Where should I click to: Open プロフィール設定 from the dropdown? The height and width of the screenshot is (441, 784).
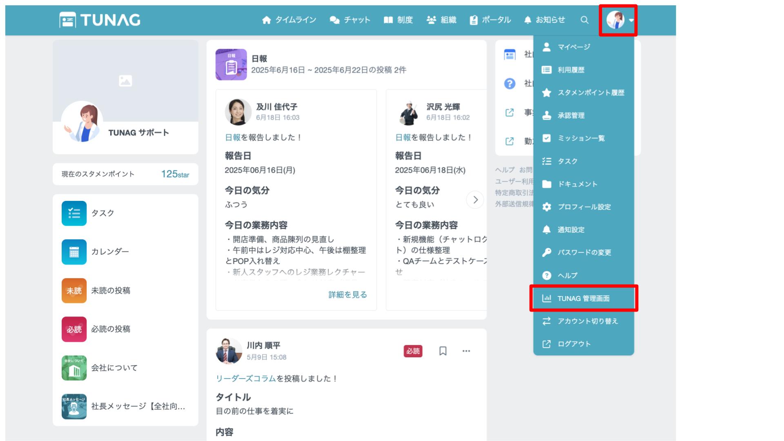tap(584, 207)
